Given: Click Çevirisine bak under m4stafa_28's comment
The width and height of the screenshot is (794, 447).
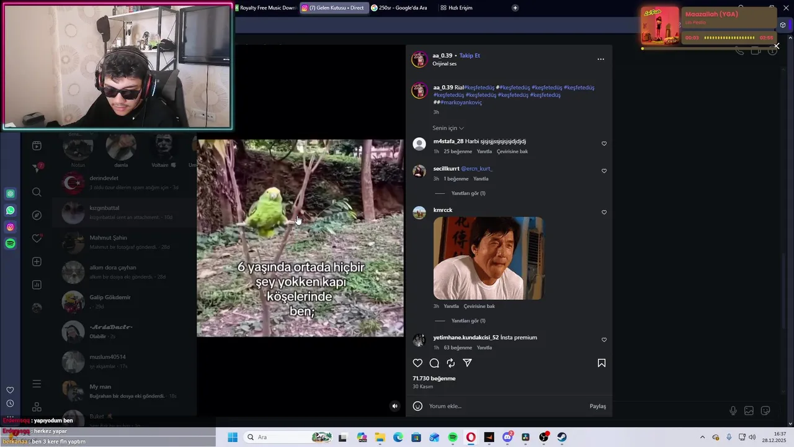Looking at the screenshot, I should [512, 151].
